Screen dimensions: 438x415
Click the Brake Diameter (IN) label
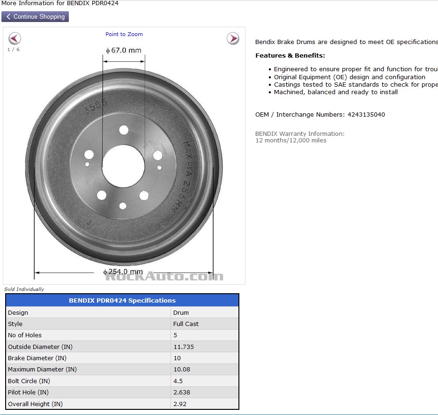[x=37, y=358]
